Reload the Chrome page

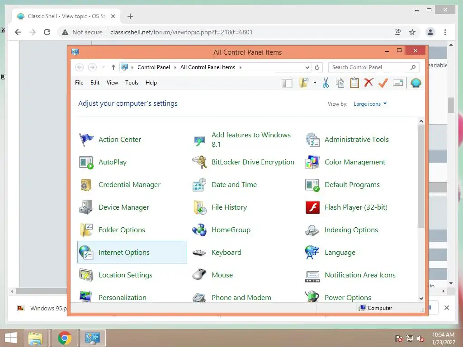click(x=47, y=32)
